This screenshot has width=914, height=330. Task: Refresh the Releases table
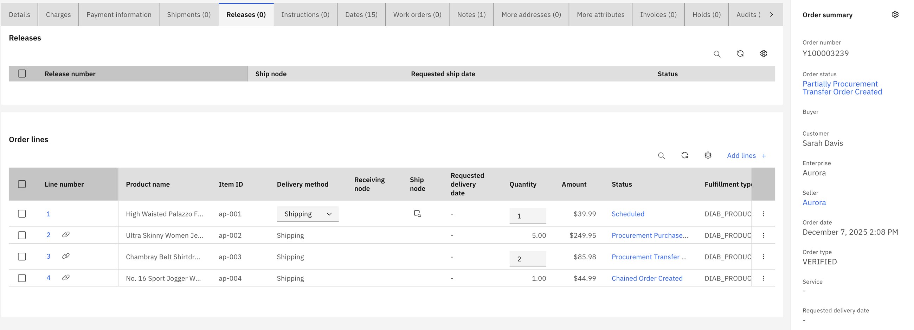coord(740,53)
